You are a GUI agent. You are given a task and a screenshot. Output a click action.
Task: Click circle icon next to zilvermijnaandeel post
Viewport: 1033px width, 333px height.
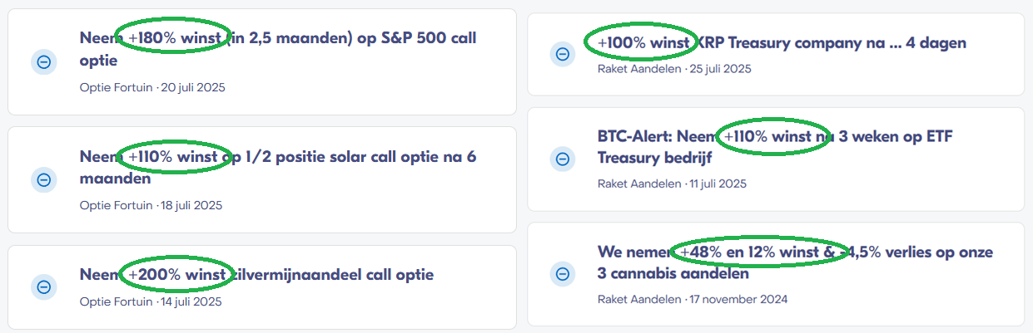click(x=44, y=286)
